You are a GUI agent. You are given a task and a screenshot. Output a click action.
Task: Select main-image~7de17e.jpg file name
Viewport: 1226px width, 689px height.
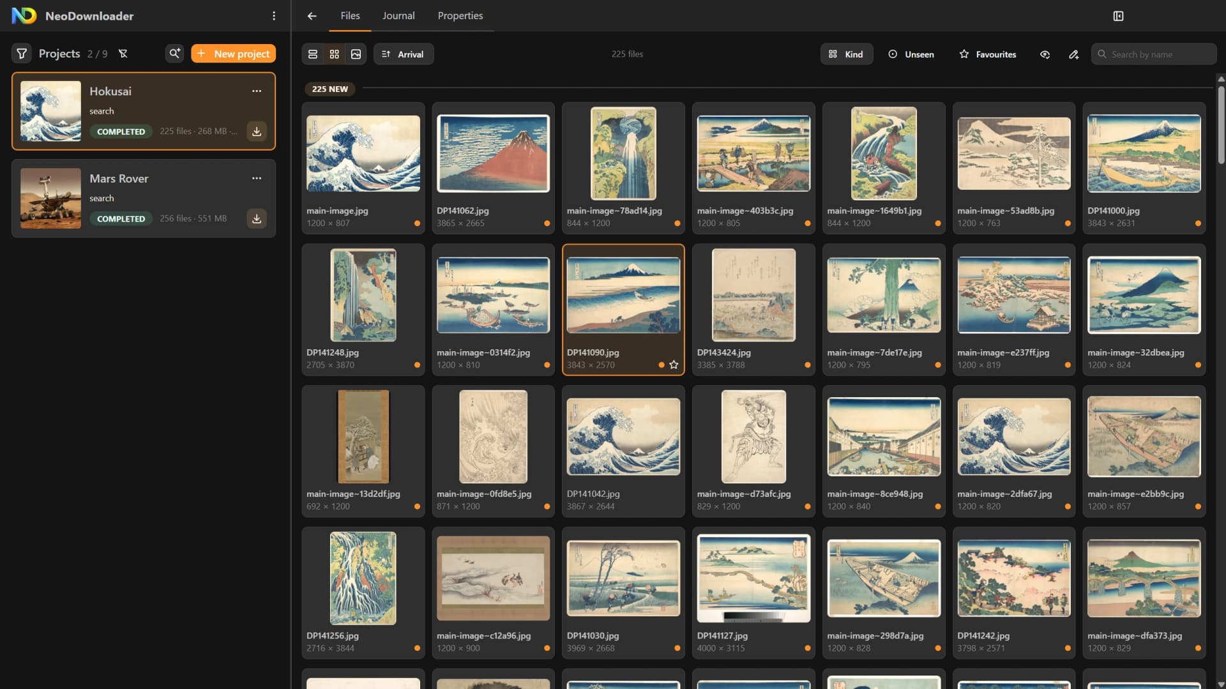[x=875, y=352]
